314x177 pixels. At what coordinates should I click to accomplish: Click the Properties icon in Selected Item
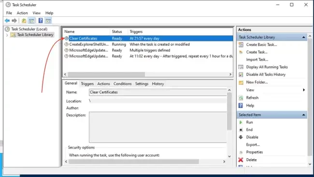241,152
